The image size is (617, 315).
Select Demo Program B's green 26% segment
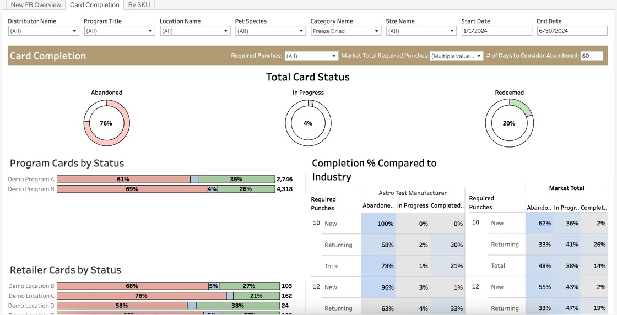click(246, 189)
